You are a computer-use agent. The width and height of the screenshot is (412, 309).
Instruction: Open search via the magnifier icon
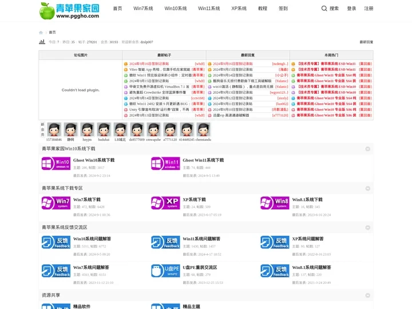[324, 9]
